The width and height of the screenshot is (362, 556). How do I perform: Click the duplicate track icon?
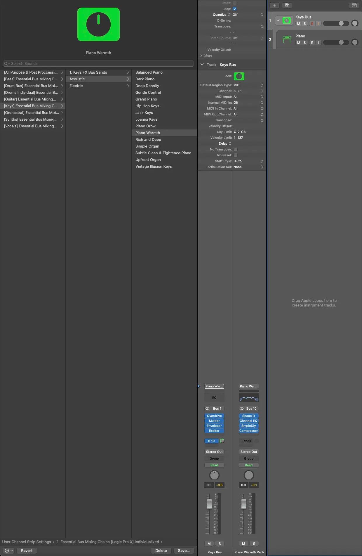point(287,5)
